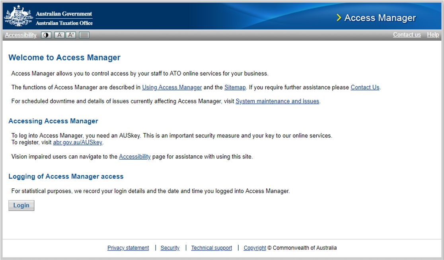
Task: Open the Technical support link
Action: [x=211, y=248]
